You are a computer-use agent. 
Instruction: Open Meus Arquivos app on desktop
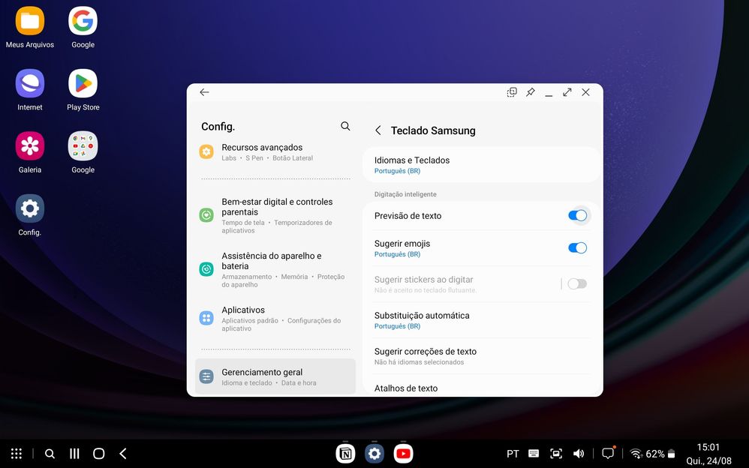coord(29,22)
